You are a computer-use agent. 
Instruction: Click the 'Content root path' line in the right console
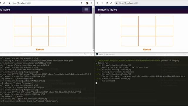pos(143,76)
